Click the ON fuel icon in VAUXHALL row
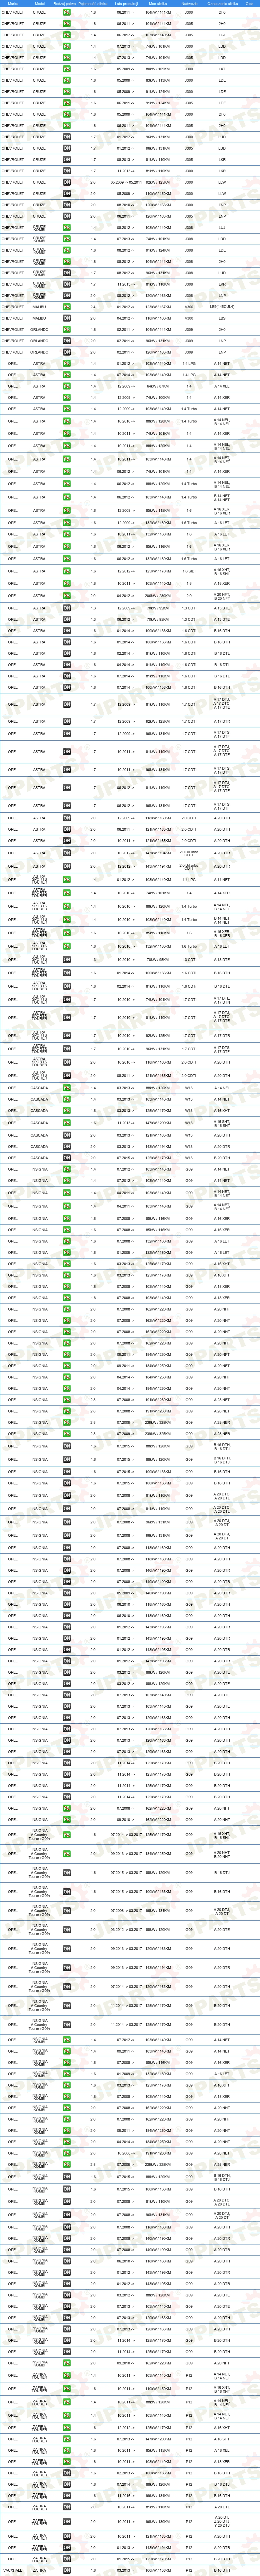The height and width of the screenshot is (2576, 260). [67, 2570]
